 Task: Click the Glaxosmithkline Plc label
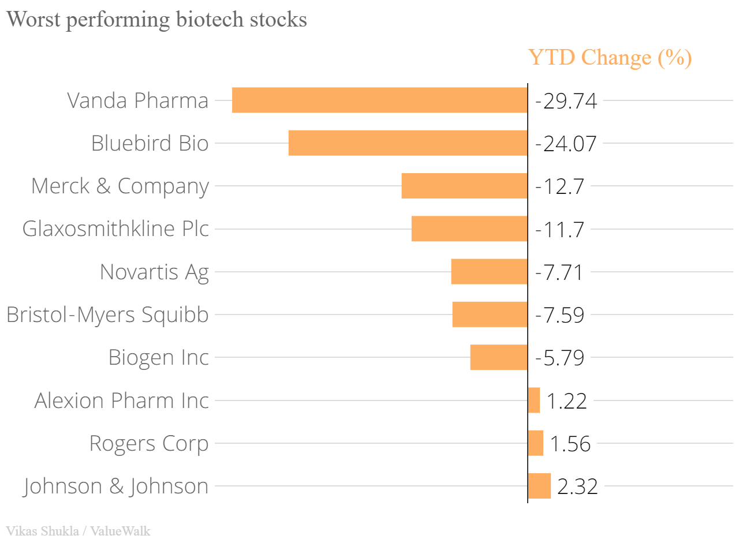(x=115, y=229)
